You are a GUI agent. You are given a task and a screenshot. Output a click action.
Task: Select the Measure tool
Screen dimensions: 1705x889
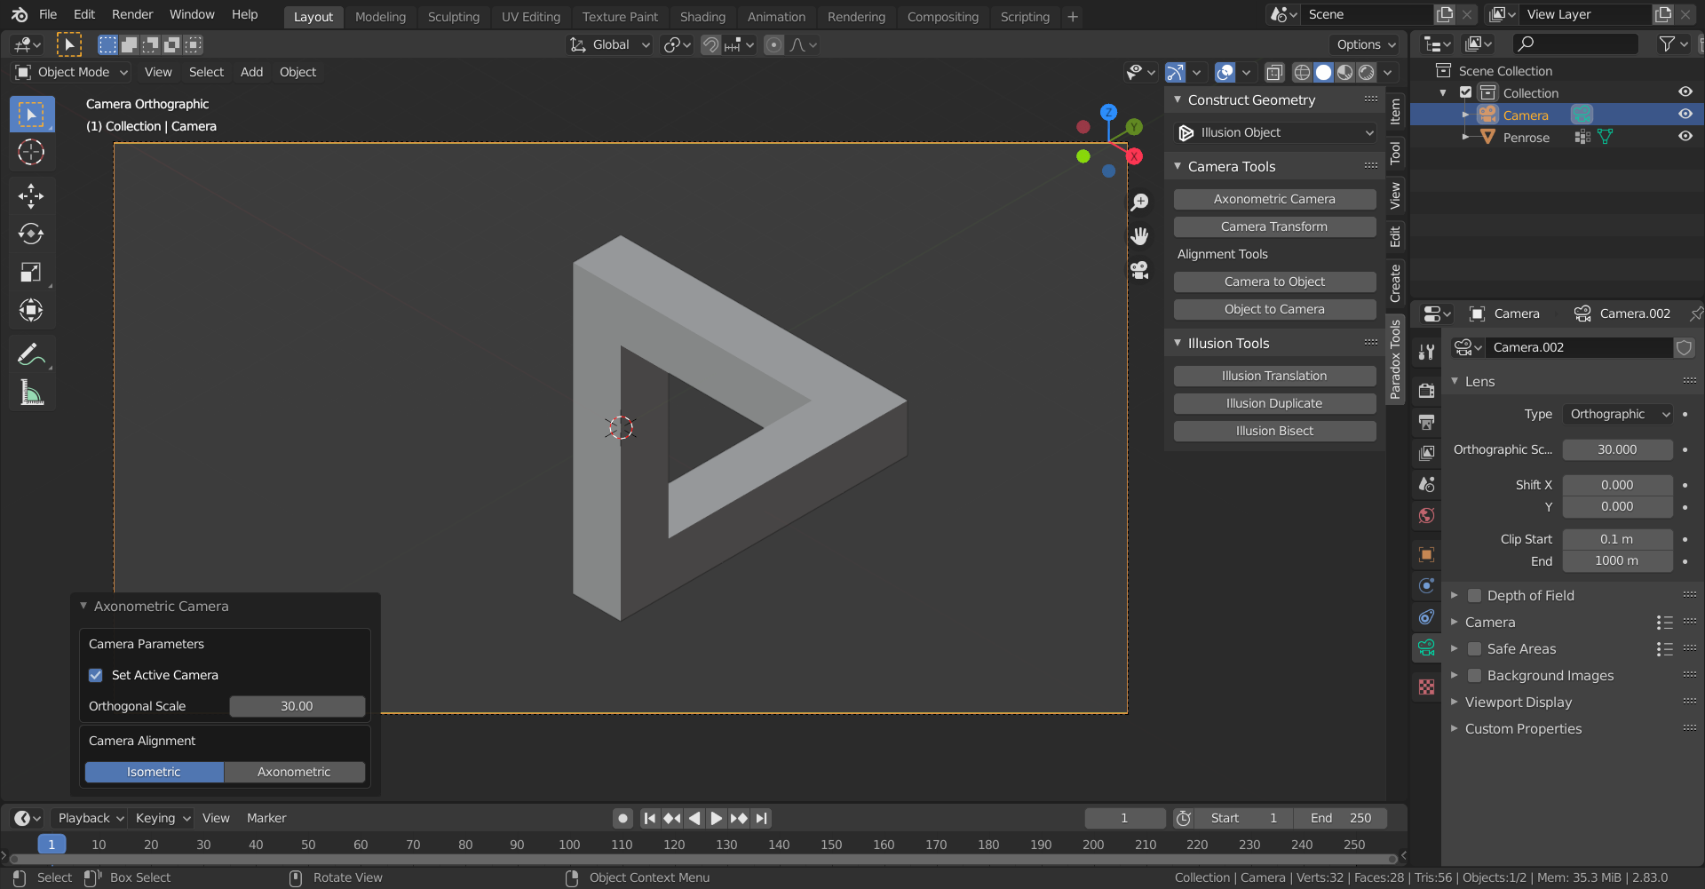[x=31, y=393]
